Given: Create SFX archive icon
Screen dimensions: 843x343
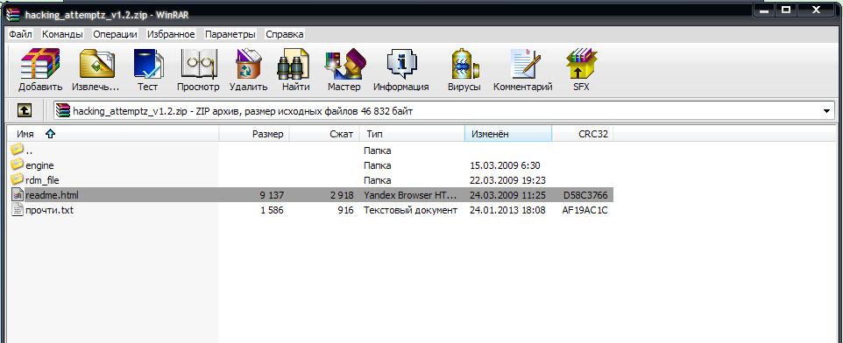Looking at the screenshot, I should click(x=581, y=64).
